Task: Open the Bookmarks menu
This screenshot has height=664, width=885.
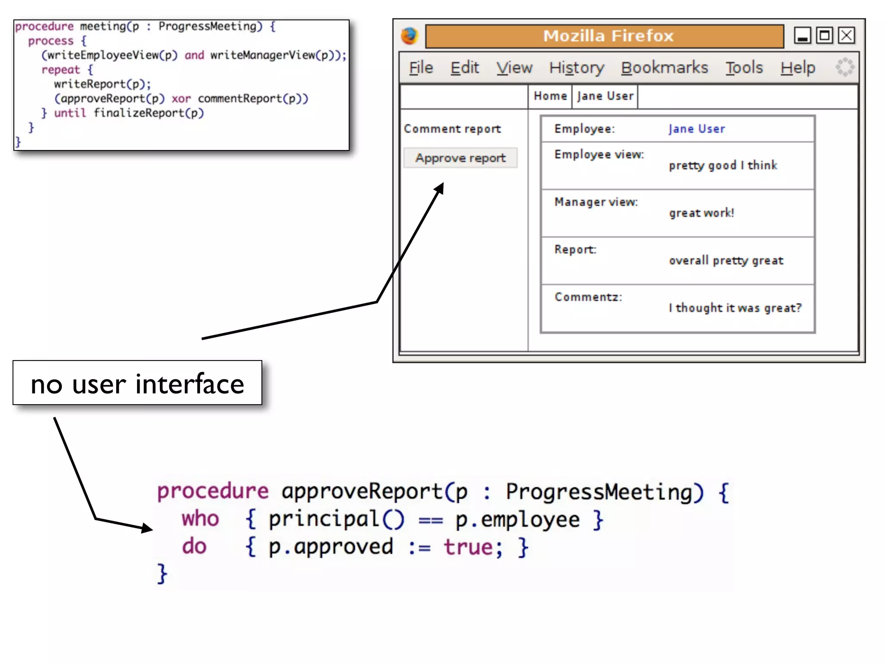Action: click(664, 68)
